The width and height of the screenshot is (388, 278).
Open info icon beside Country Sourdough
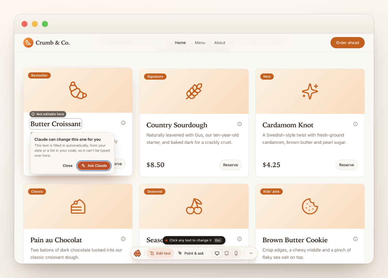(x=239, y=124)
